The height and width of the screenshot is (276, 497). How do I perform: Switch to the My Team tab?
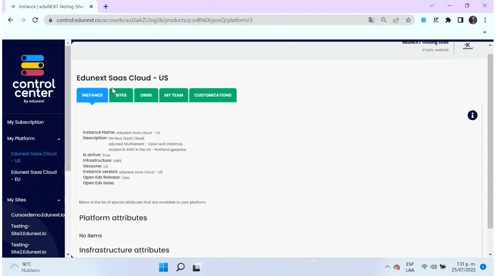(174, 95)
